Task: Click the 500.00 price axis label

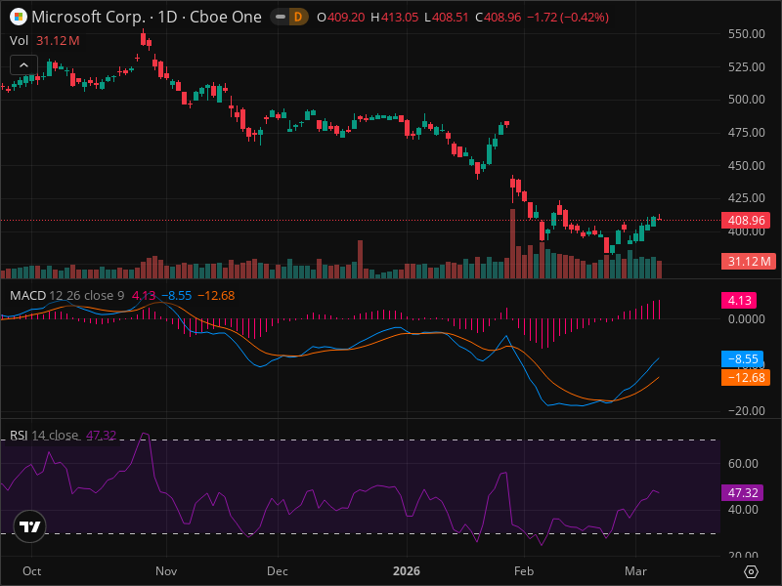Action: tap(747, 100)
